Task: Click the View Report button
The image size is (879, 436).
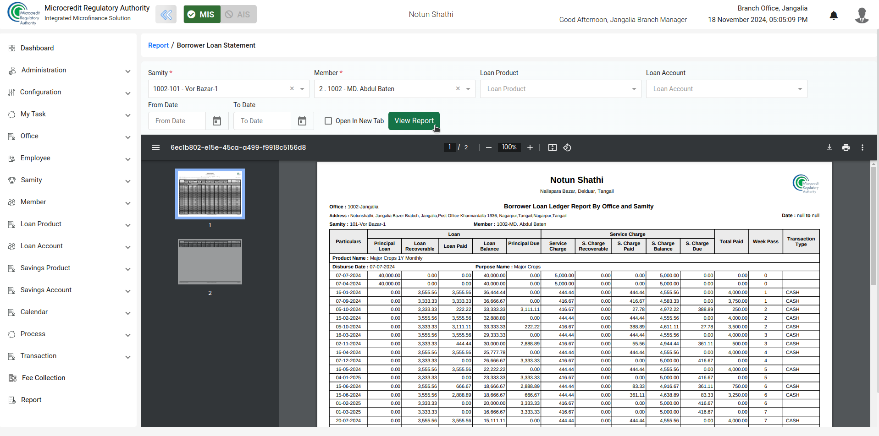Action: pos(414,121)
